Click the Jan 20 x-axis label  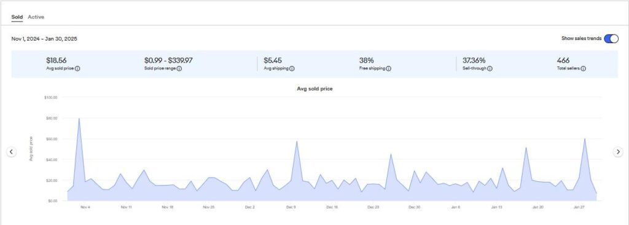coord(538,207)
